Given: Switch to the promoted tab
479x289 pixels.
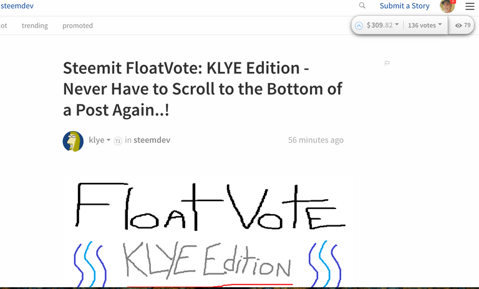Looking at the screenshot, I should pos(77,26).
